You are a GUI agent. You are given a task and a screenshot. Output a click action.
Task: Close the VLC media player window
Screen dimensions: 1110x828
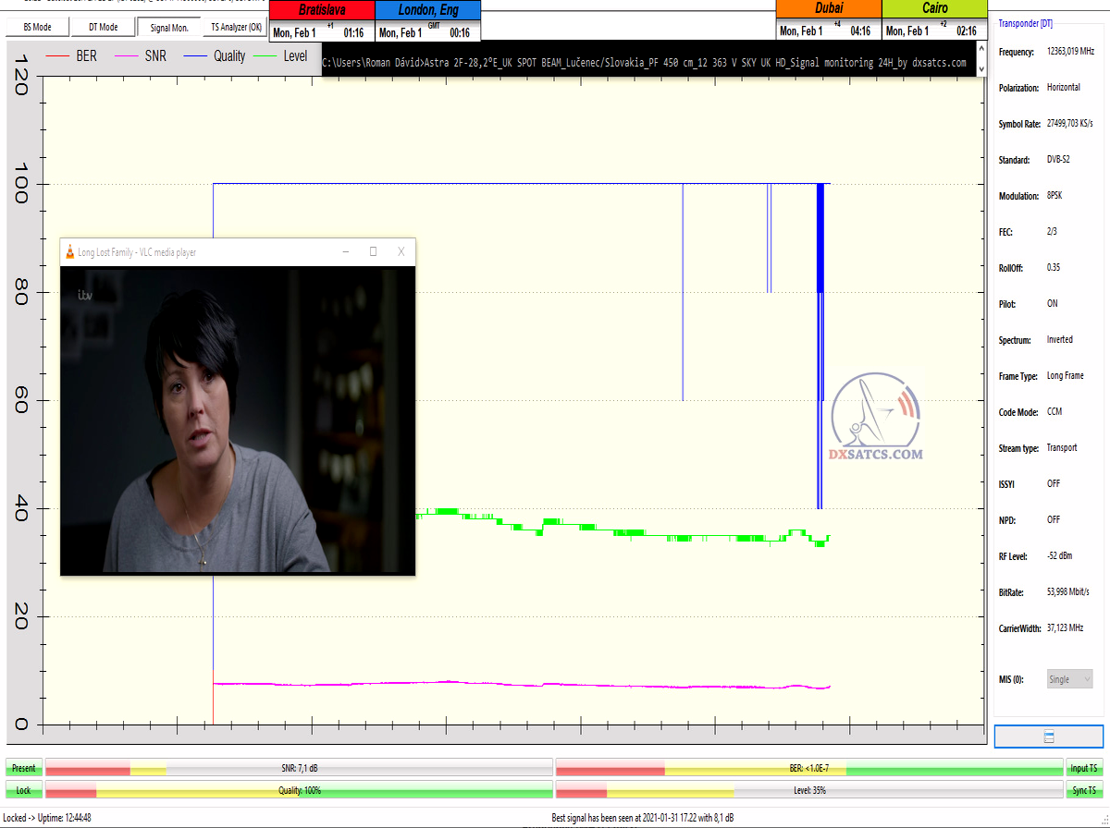pos(401,251)
